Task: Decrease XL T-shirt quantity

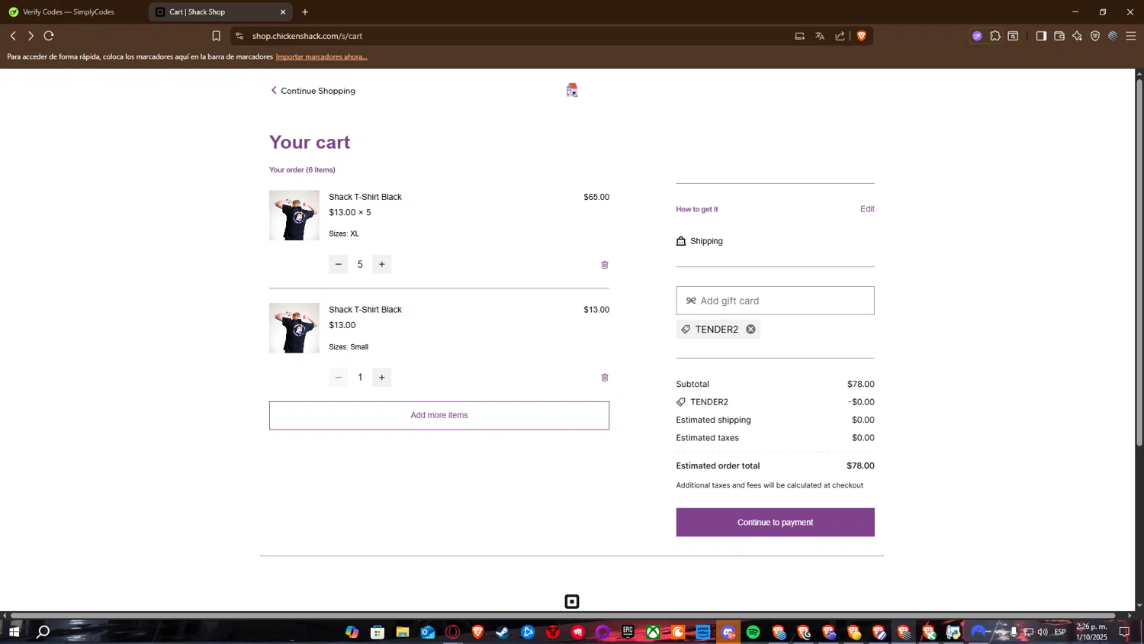Action: [x=339, y=264]
